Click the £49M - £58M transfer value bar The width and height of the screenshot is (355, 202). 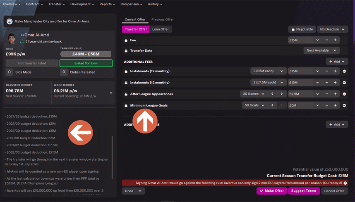coord(86,54)
